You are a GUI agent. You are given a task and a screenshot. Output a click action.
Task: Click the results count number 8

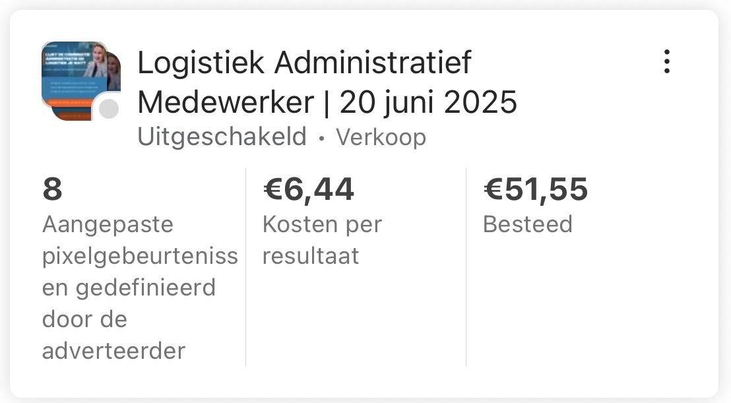click(52, 190)
